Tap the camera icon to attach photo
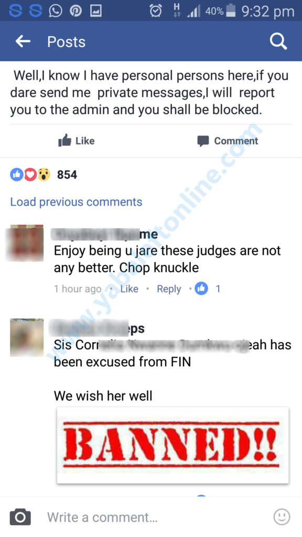Viewport: 302px width, 537px height. (20, 517)
